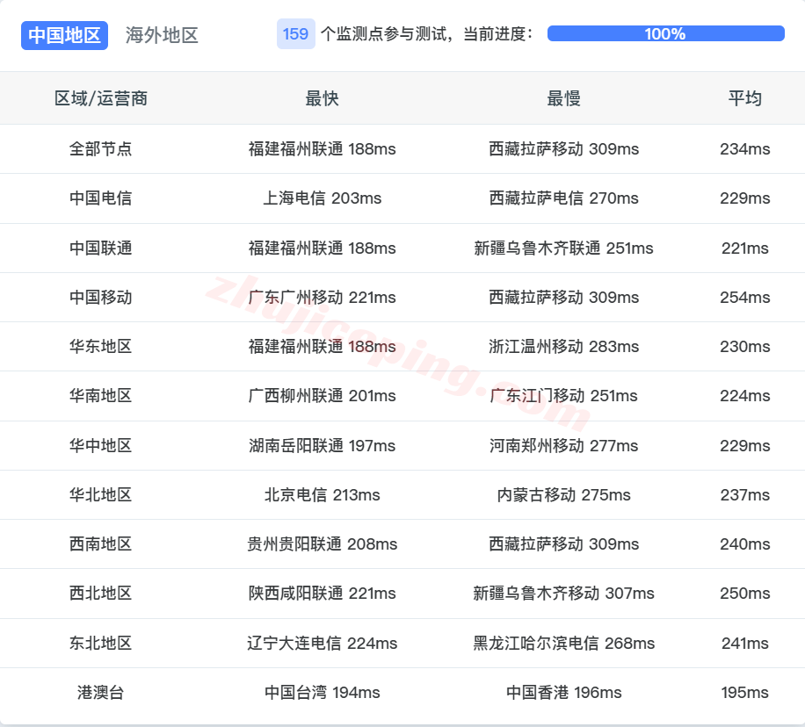The width and height of the screenshot is (805, 727).
Task: Switch to the 海外地区 tab
Action: (161, 35)
